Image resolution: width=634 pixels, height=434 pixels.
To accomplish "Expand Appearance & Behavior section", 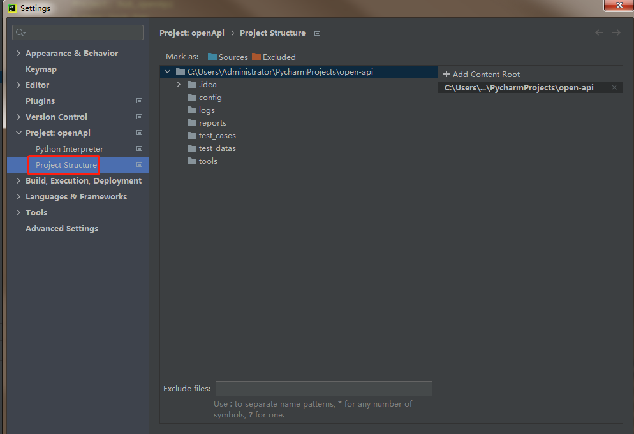I will [18, 53].
